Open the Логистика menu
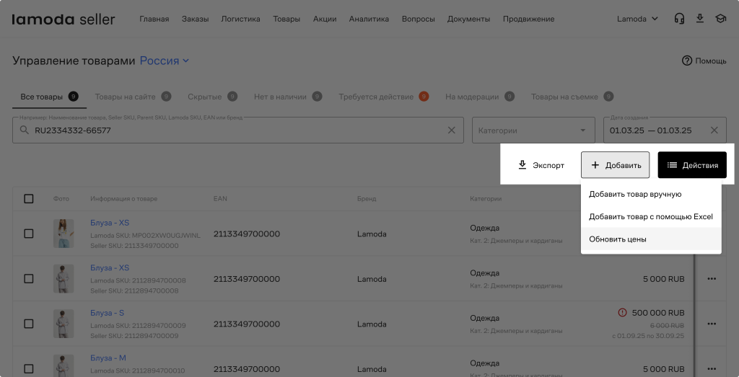 240,19
